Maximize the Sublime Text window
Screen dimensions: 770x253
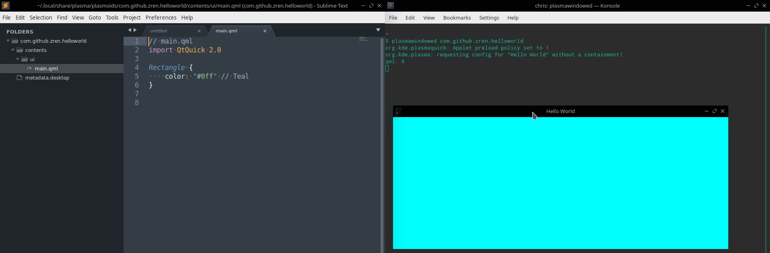[x=371, y=6]
